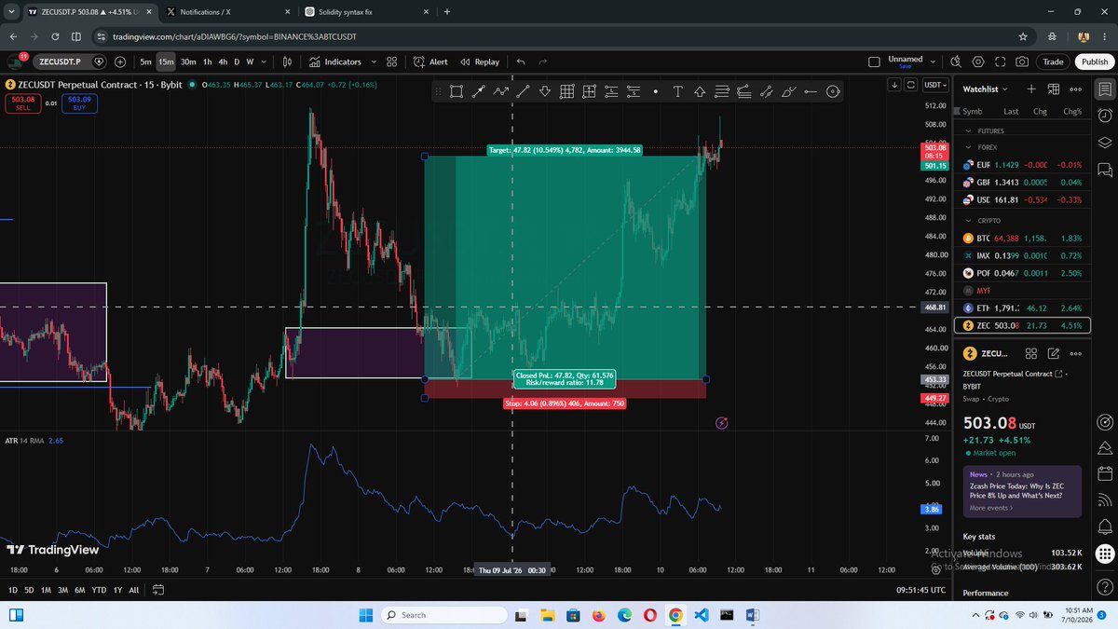Add symbol to watchlist with plus icon
Viewport: 1118px width, 629px height.
[x=1030, y=89]
